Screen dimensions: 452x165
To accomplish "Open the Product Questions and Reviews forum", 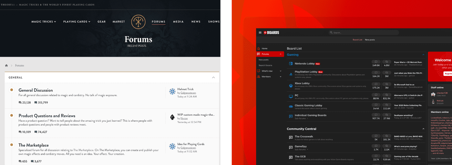I will point(47,116).
